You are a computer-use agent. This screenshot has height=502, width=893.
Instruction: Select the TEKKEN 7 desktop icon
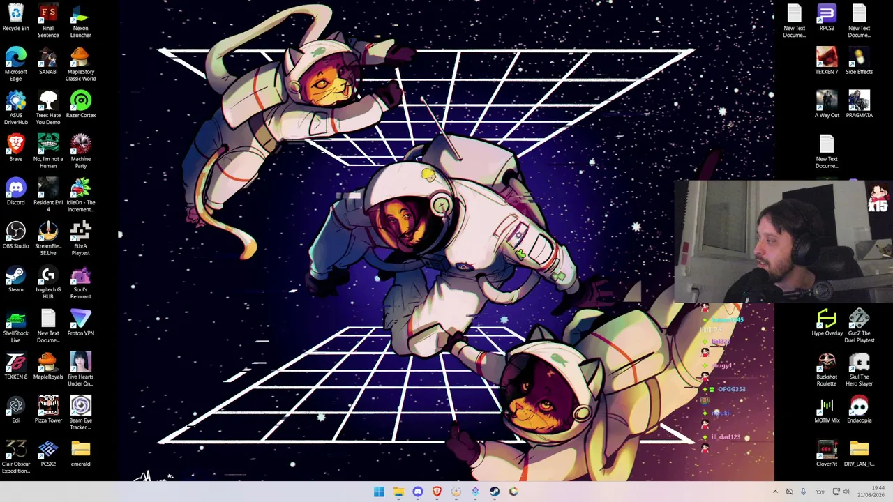pos(827,61)
